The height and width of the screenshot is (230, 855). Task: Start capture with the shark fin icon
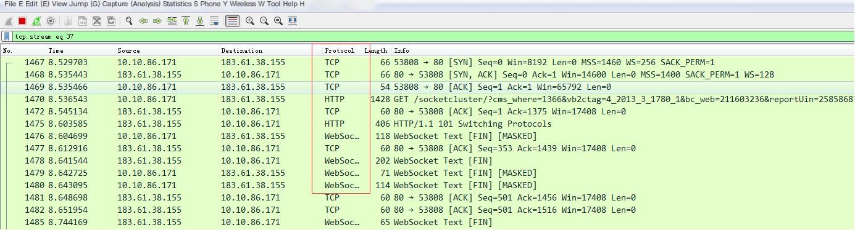pyautogui.click(x=9, y=21)
